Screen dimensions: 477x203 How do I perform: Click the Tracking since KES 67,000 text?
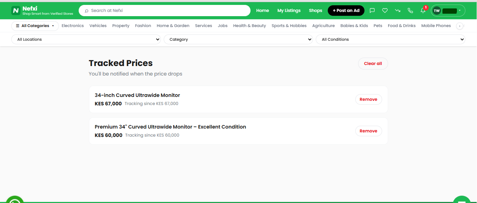(151, 104)
